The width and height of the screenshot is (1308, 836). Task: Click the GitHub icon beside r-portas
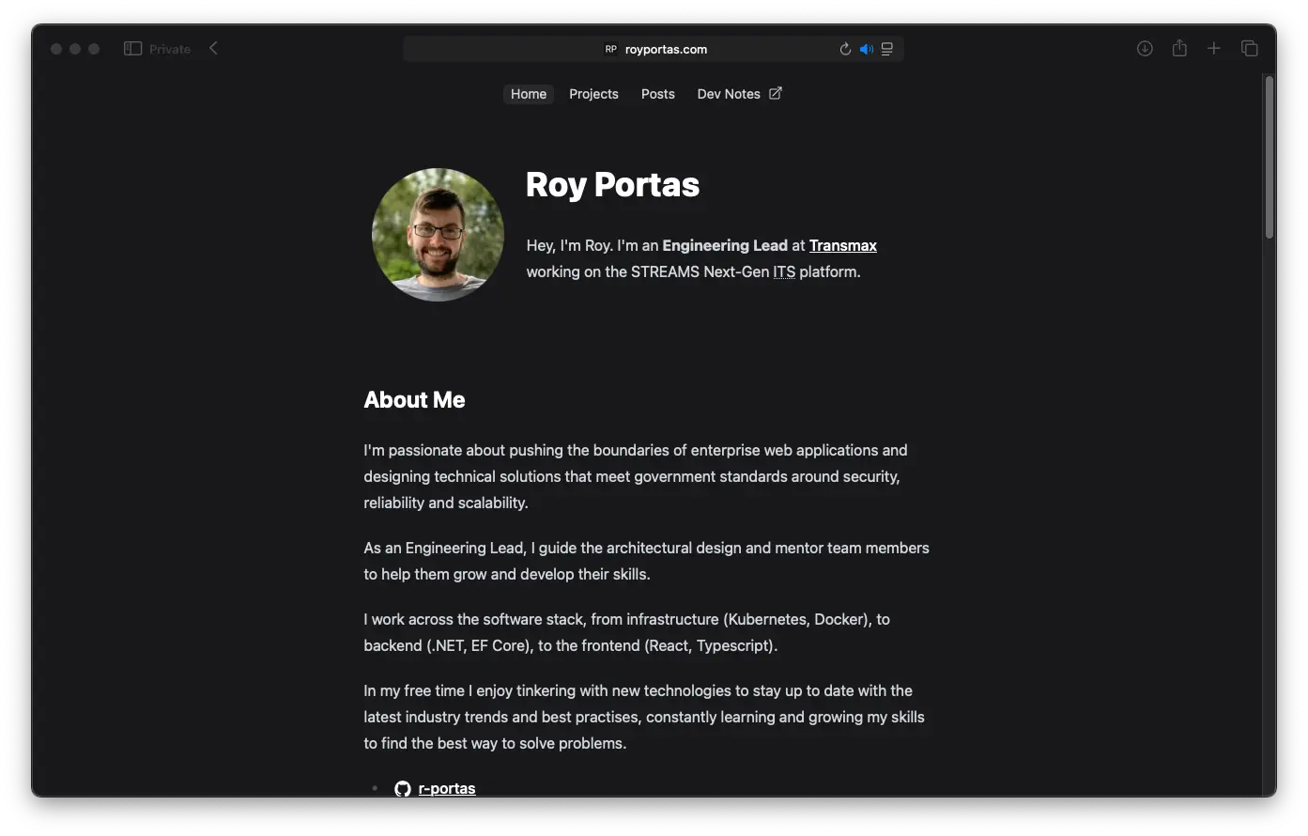(x=403, y=788)
